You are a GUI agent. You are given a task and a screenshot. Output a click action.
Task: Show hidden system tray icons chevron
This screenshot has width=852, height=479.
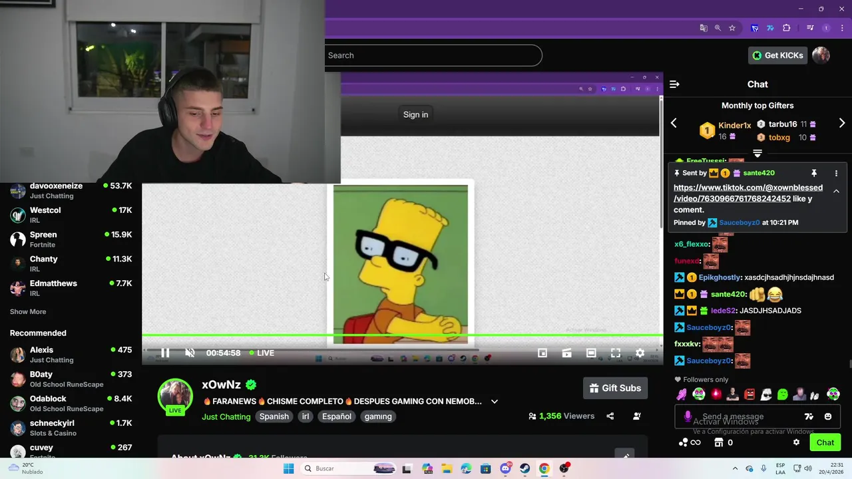(x=735, y=468)
